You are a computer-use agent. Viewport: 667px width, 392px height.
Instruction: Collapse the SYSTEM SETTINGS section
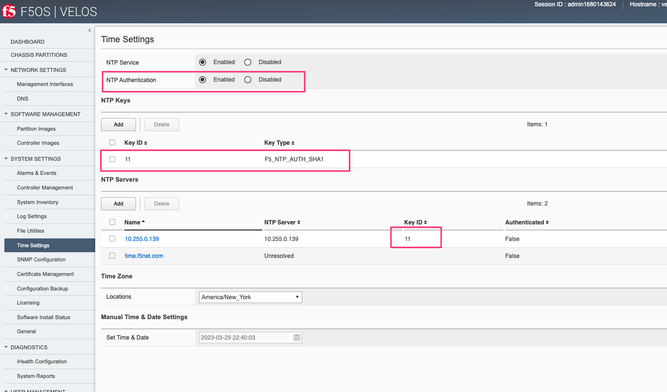pos(6,159)
